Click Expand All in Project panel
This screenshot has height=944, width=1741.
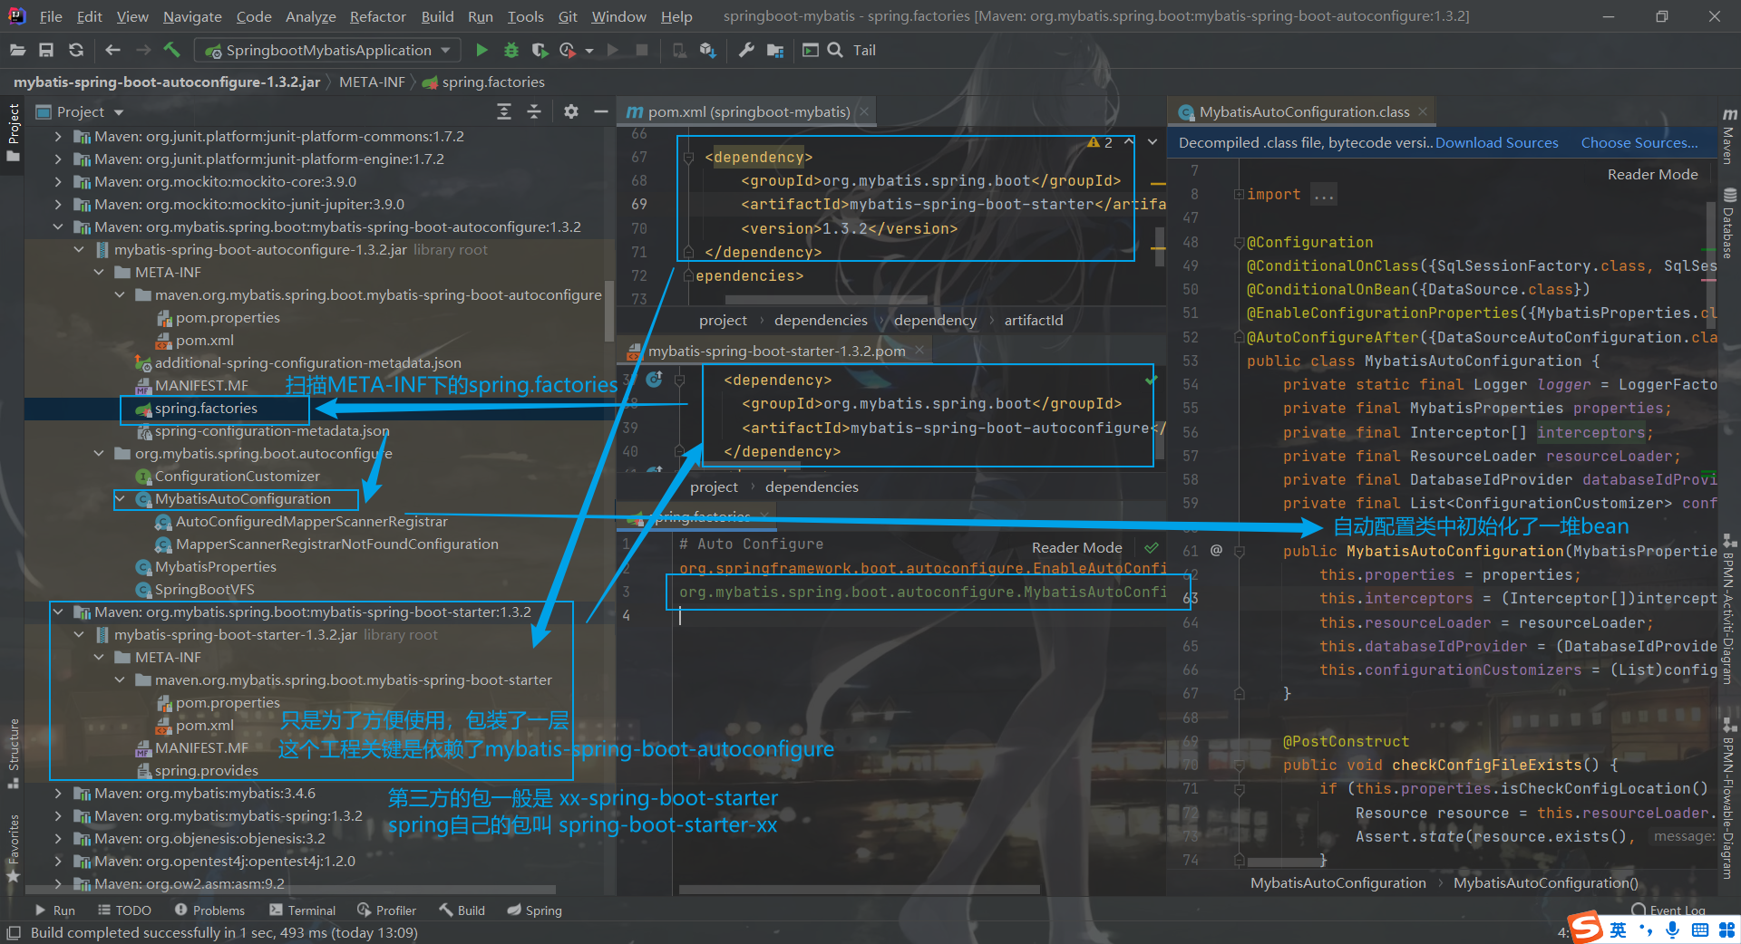(x=504, y=111)
